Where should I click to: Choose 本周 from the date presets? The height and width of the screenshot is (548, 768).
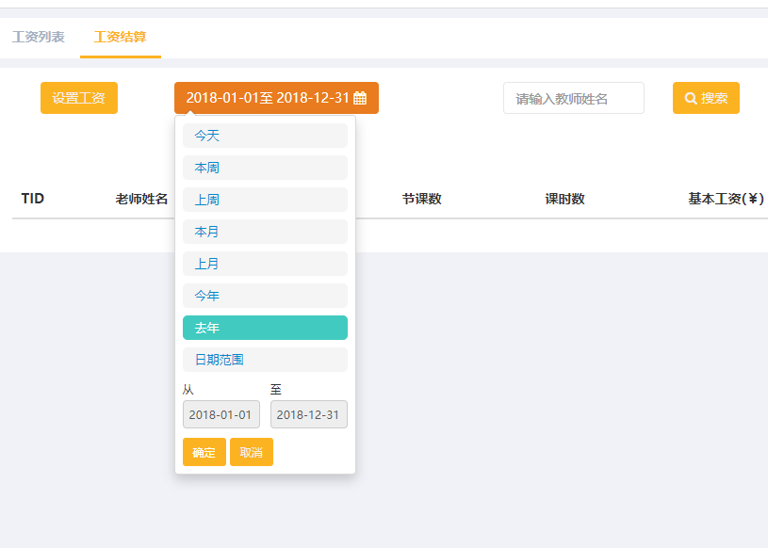point(265,168)
